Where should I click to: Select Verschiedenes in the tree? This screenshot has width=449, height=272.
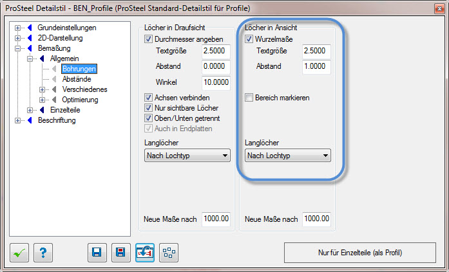tap(85, 89)
